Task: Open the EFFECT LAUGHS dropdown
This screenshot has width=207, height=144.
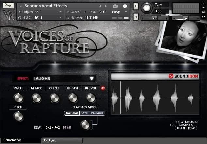Action: pos(55,79)
